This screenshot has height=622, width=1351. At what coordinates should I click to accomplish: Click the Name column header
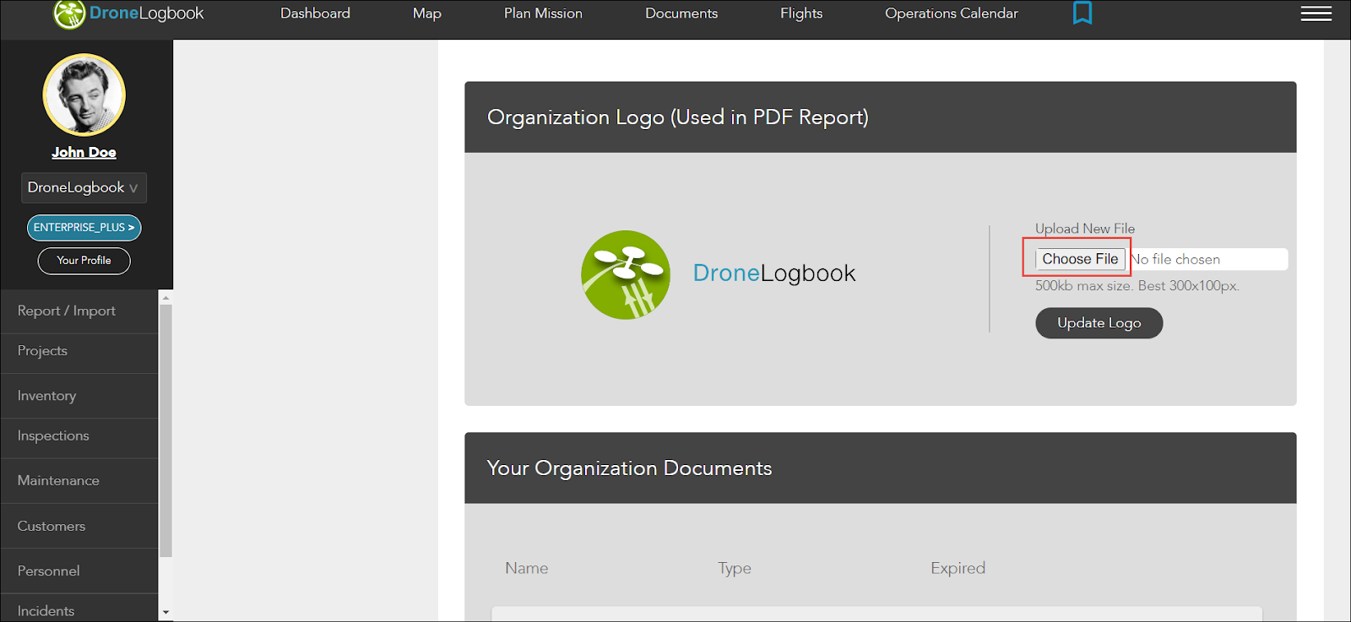click(x=527, y=569)
